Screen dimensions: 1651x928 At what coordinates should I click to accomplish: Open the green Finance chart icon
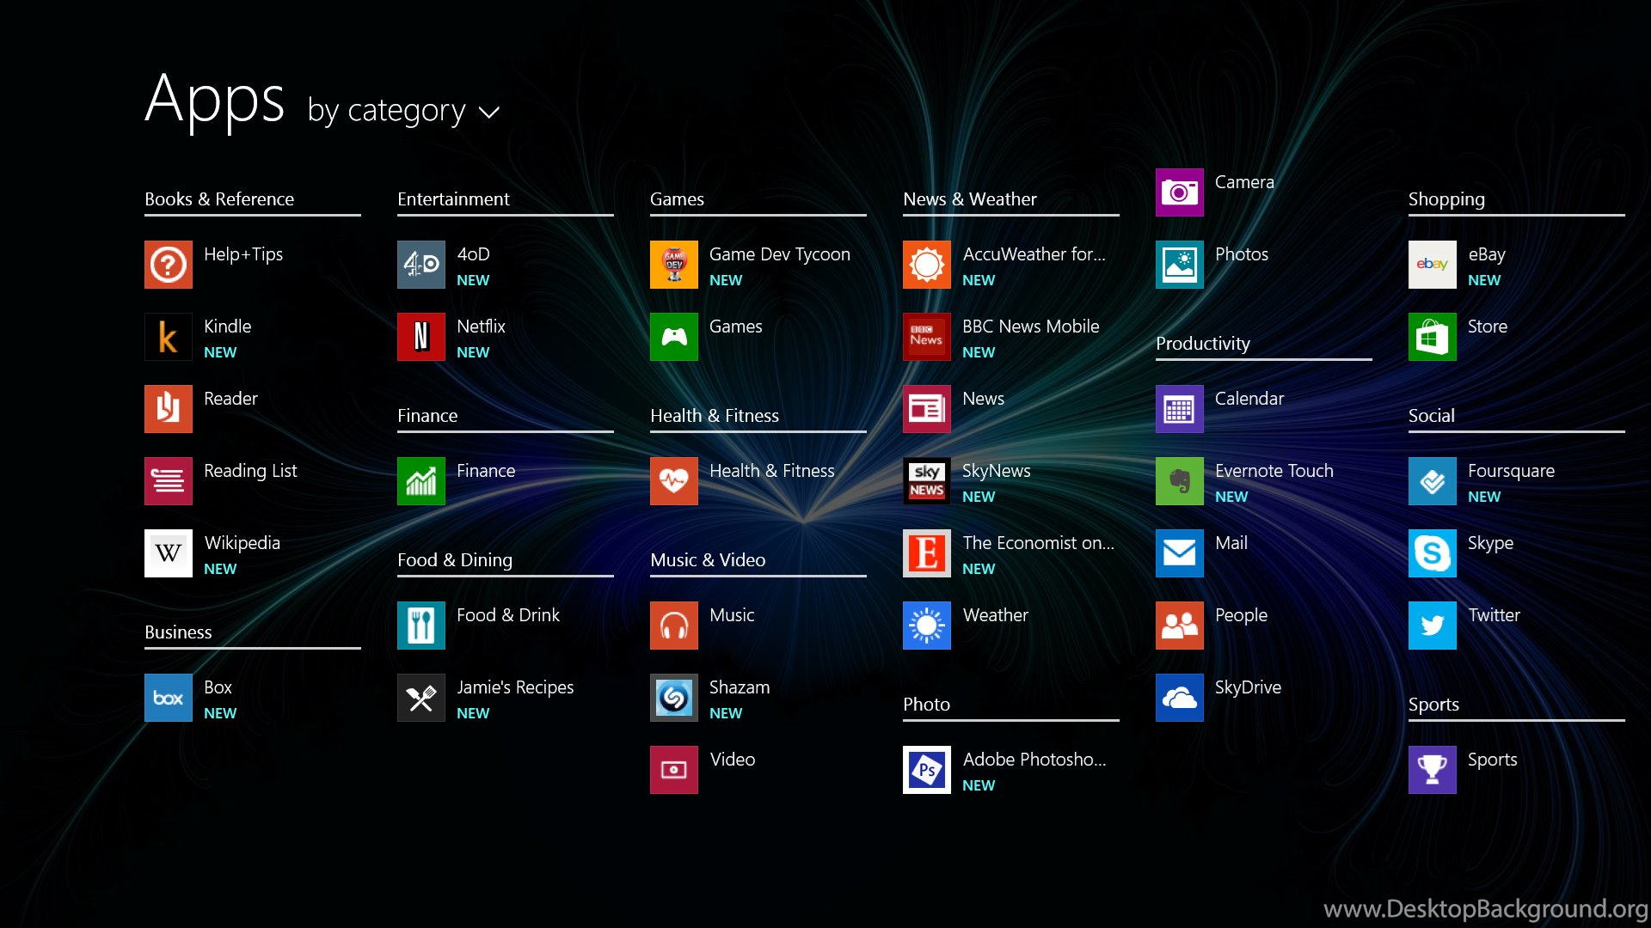point(421,481)
